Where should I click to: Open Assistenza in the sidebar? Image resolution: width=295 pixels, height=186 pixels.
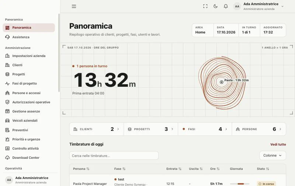[x=29, y=37]
